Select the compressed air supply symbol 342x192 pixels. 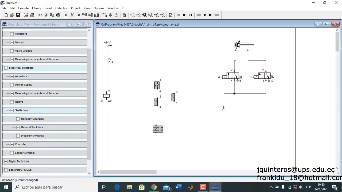coord(224,109)
